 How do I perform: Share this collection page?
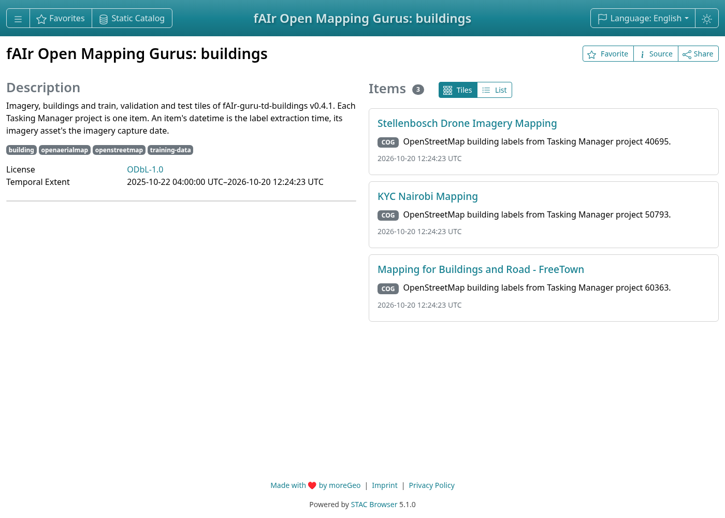click(698, 54)
